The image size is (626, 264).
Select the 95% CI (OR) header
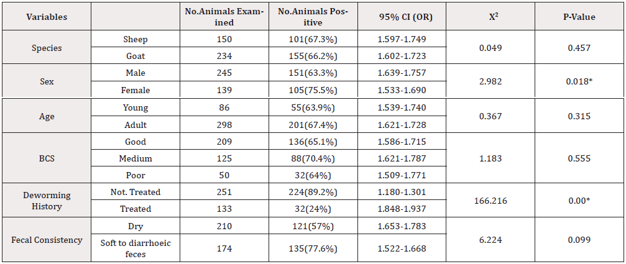tap(405, 17)
